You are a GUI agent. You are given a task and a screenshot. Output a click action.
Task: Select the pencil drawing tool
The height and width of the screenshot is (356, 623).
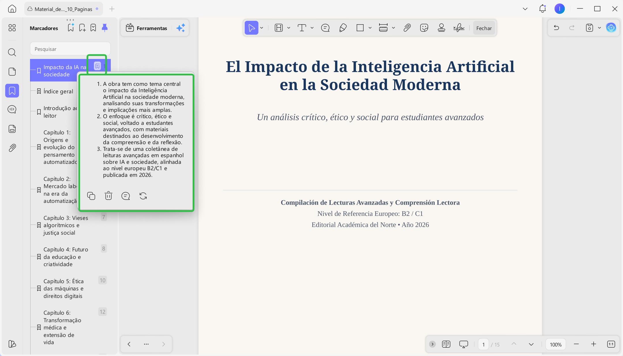click(343, 28)
